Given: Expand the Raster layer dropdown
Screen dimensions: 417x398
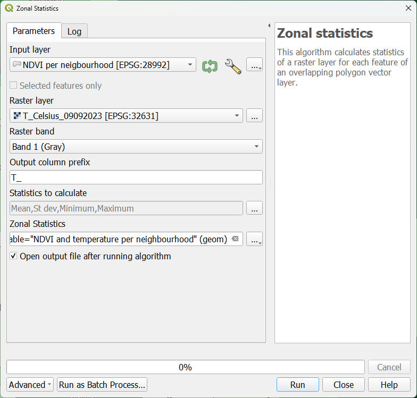Looking at the screenshot, I should pyautogui.click(x=237, y=116).
